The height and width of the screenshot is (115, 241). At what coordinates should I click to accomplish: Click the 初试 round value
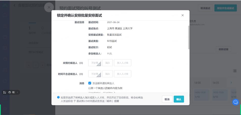[110, 47]
